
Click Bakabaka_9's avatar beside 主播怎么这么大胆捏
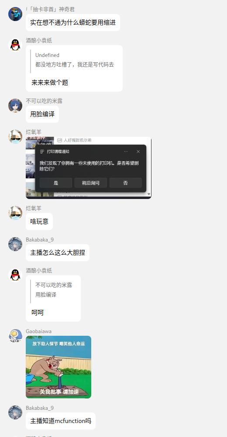(15, 244)
